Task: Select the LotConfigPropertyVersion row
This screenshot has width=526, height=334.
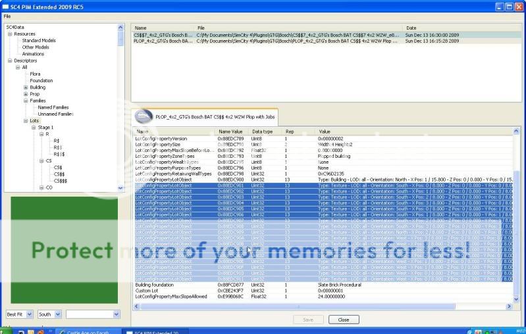Action: click(x=161, y=139)
